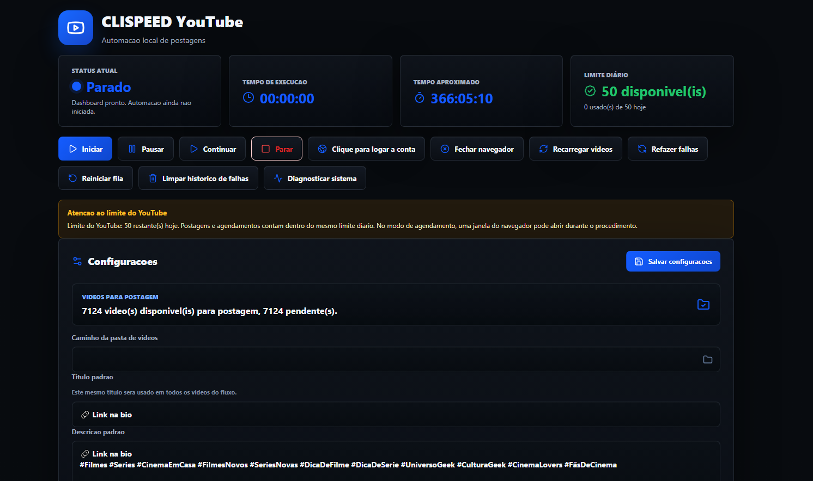Screen dimensions: 813x481
Task: Save settings with Salvar configuracoes
Action: tap(673, 261)
